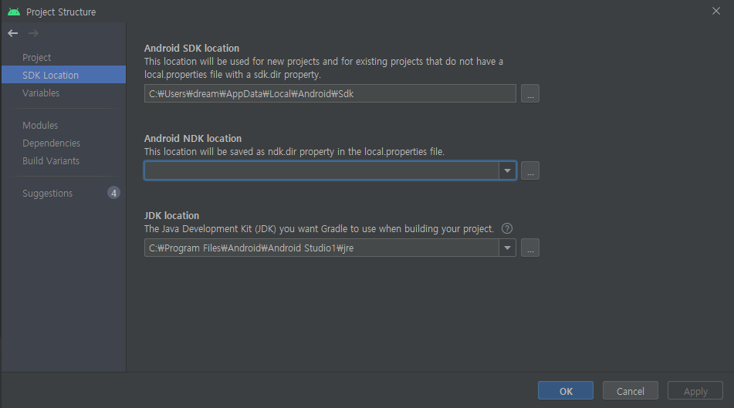
Task: Confirm with the OK button
Action: point(566,391)
